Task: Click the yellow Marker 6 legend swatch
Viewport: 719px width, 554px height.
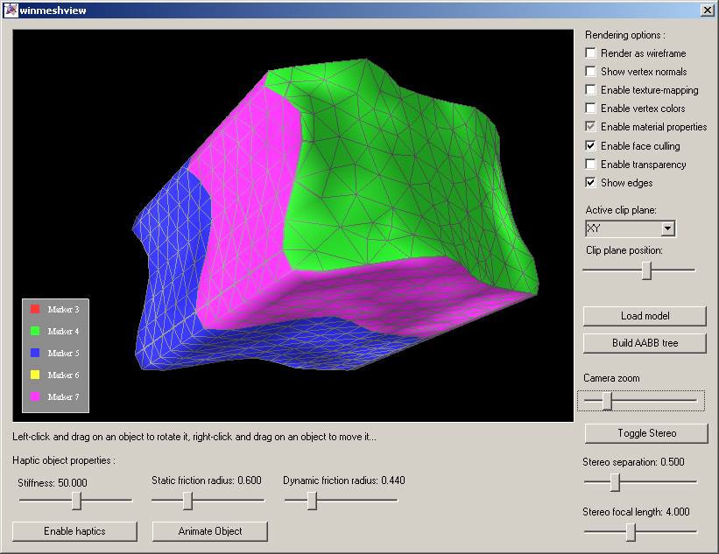Action: tap(35, 375)
